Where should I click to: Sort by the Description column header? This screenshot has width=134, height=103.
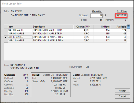pos(53,27)
